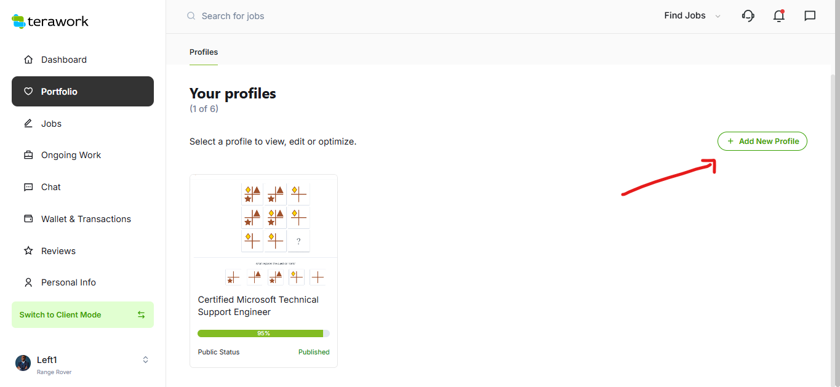
Task: Expand the Left1 account switcher
Action: (x=145, y=360)
